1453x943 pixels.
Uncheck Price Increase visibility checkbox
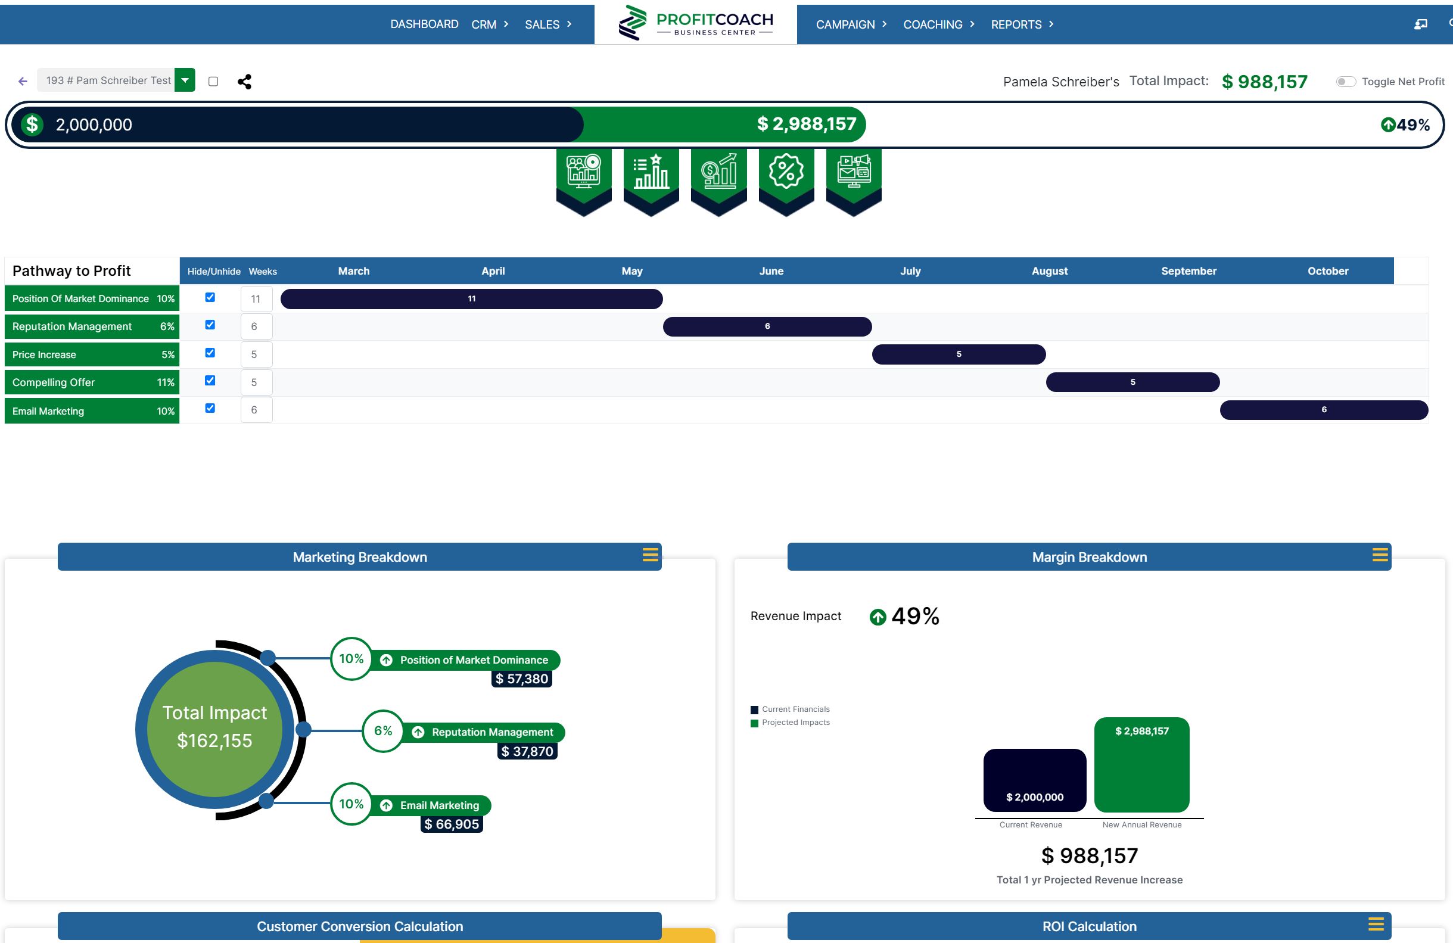(210, 353)
